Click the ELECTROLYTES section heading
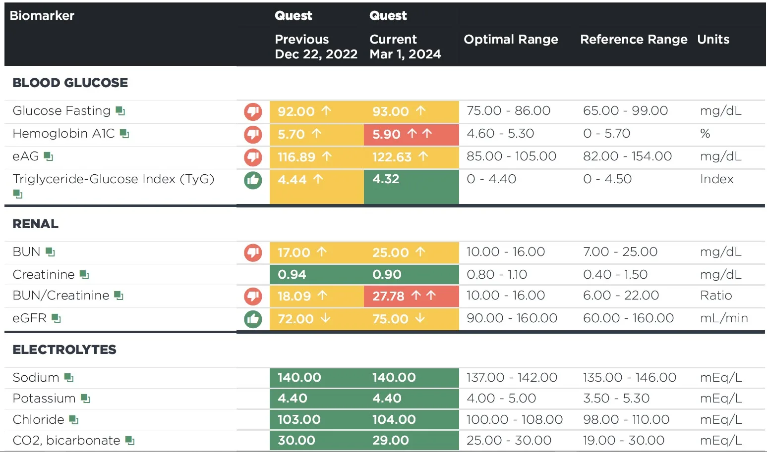Viewport: 767px width, 452px height. pyautogui.click(x=64, y=350)
